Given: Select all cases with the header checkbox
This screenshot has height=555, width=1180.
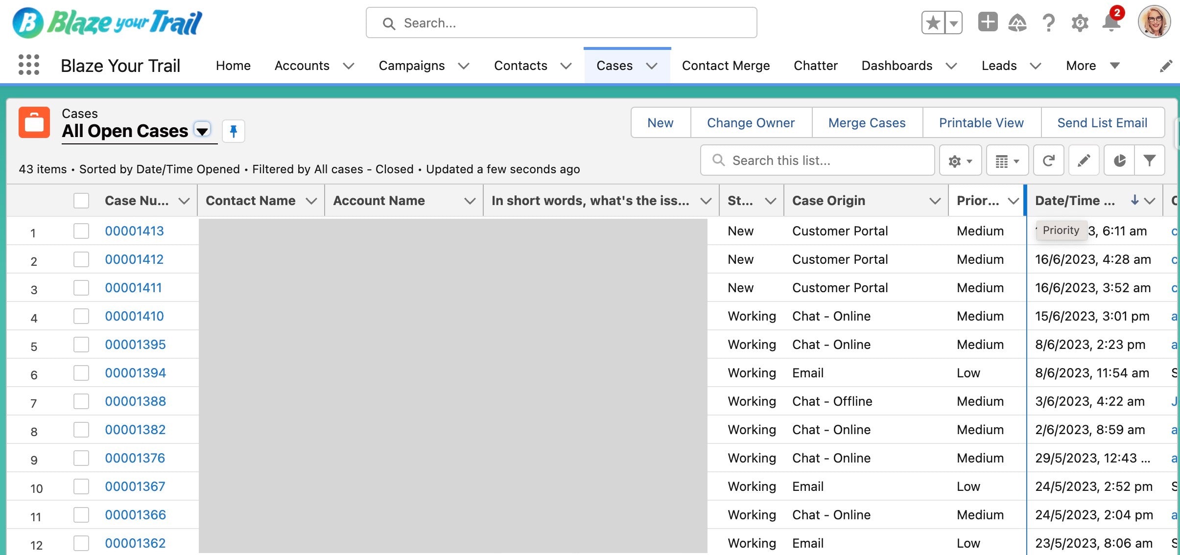Looking at the screenshot, I should point(81,200).
